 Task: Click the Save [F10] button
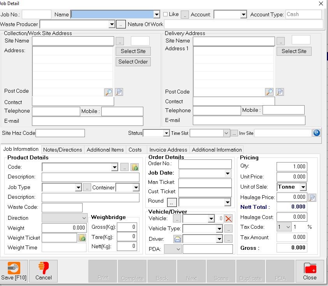pos(14,271)
